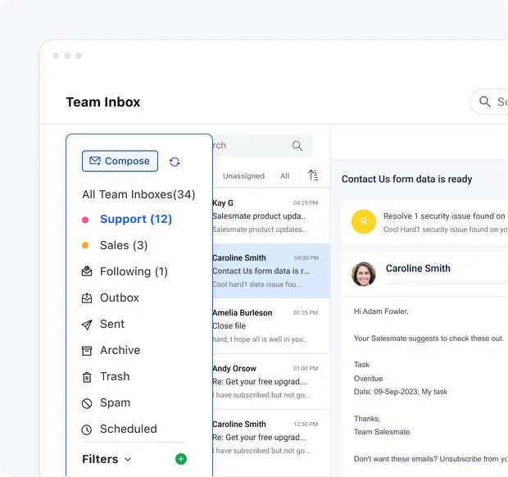The height and width of the screenshot is (477, 508).
Task: Open the Scheduled folder
Action: click(x=129, y=429)
